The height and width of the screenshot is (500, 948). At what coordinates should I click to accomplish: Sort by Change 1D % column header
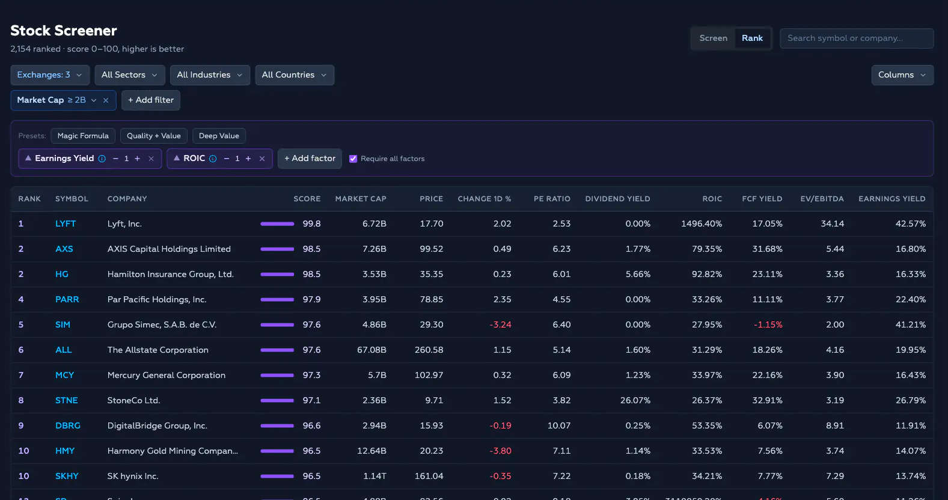pos(485,199)
